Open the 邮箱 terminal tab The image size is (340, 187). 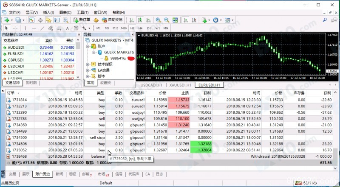[x=87, y=174]
